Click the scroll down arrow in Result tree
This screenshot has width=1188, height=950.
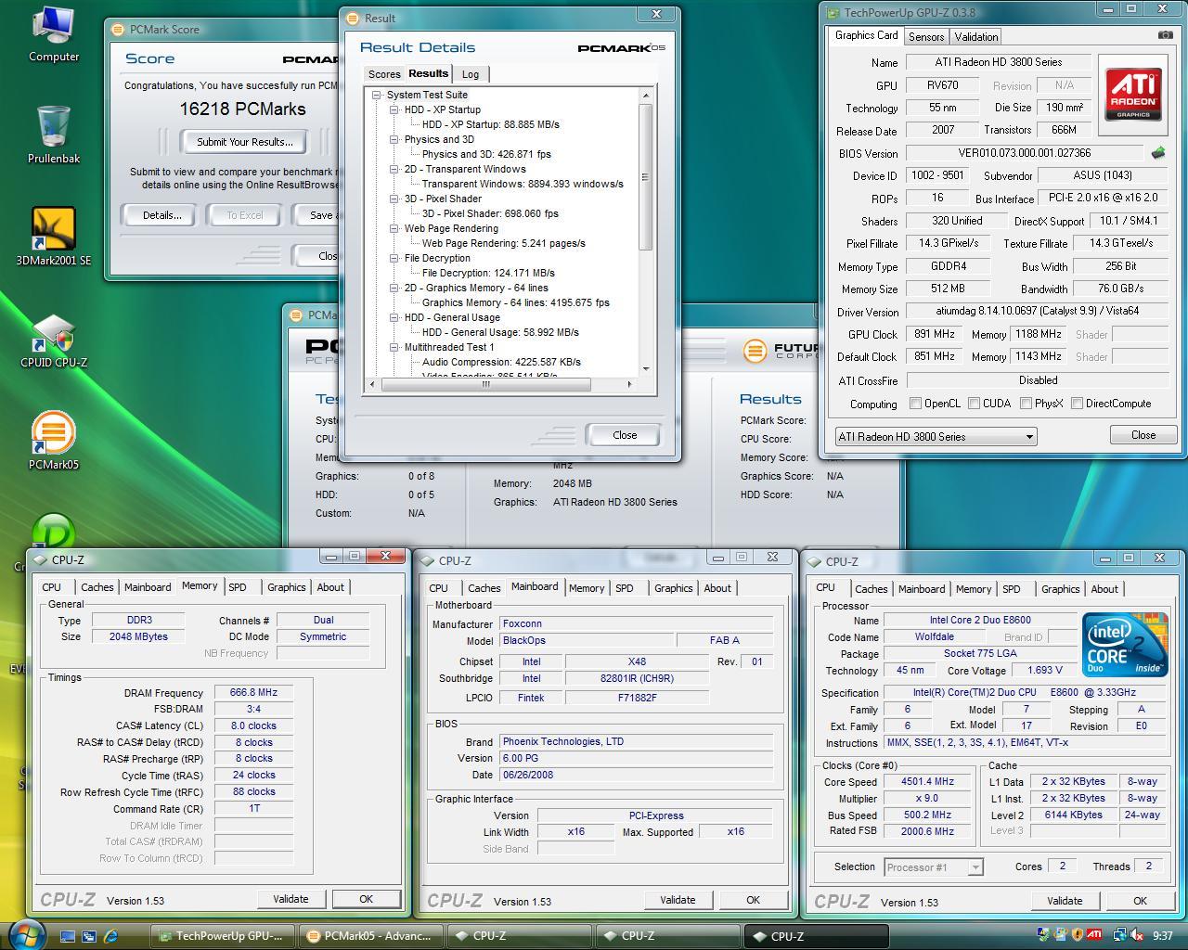646,369
